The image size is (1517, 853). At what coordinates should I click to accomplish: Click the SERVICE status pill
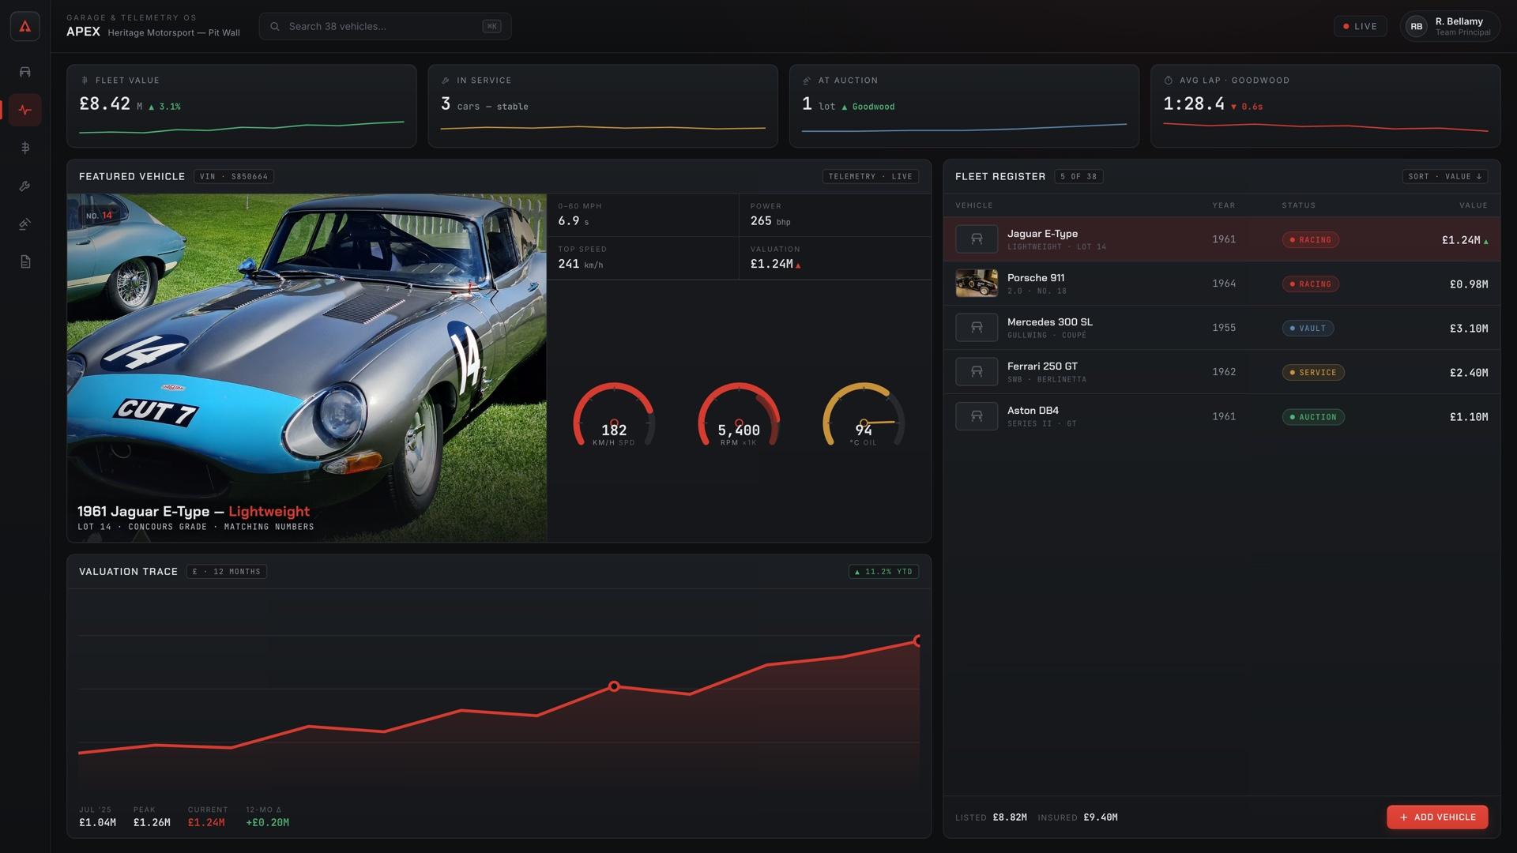[1313, 372]
